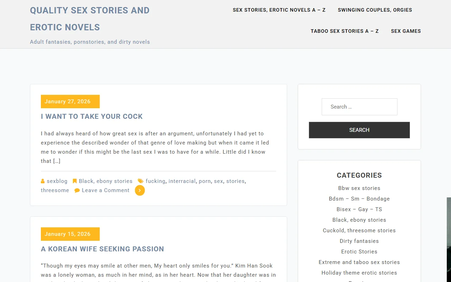Open the post I WANT TO TAKE YOUR COCK
The image size is (451, 282).
[92, 116]
